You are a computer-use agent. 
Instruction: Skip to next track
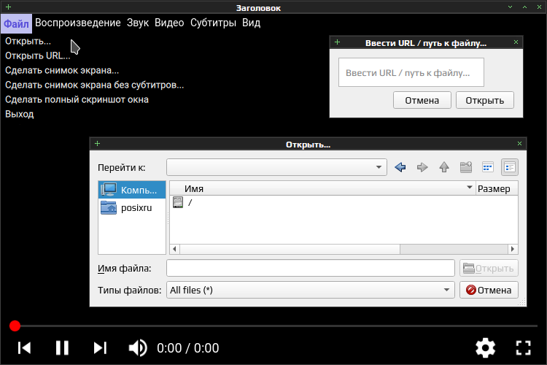(100, 348)
